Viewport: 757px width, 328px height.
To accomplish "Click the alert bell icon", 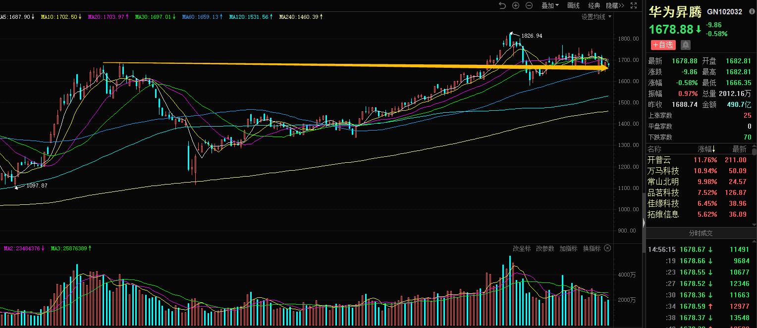I will point(685,45).
